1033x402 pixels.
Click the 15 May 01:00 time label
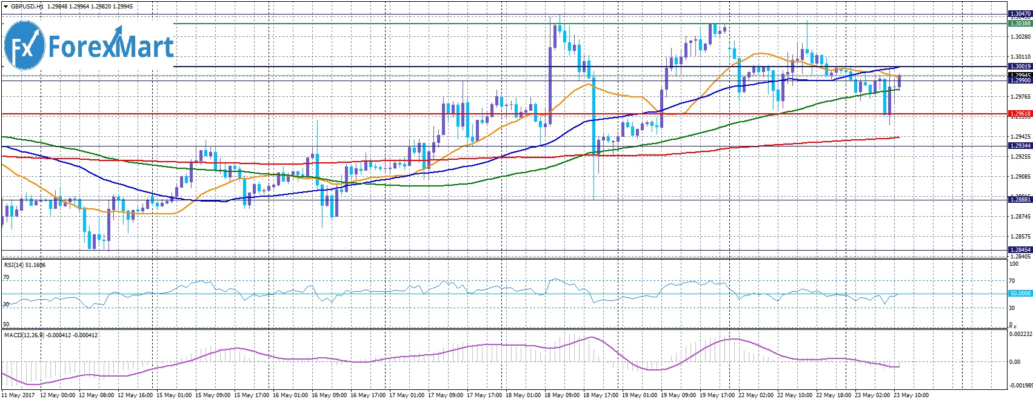click(x=174, y=396)
